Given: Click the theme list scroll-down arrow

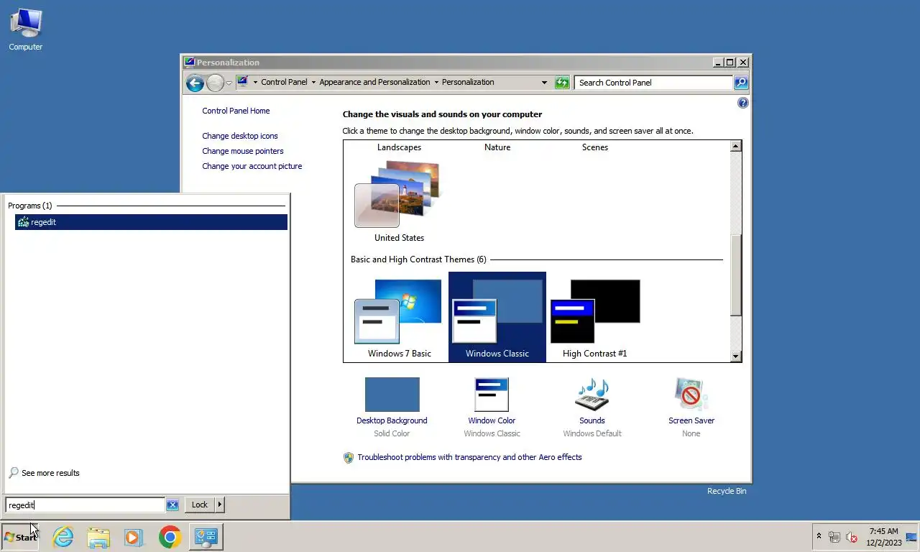Looking at the screenshot, I should (735, 356).
